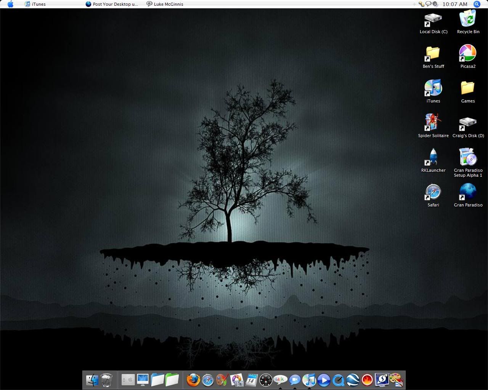Open the trash can icon in the dock

coord(107,380)
